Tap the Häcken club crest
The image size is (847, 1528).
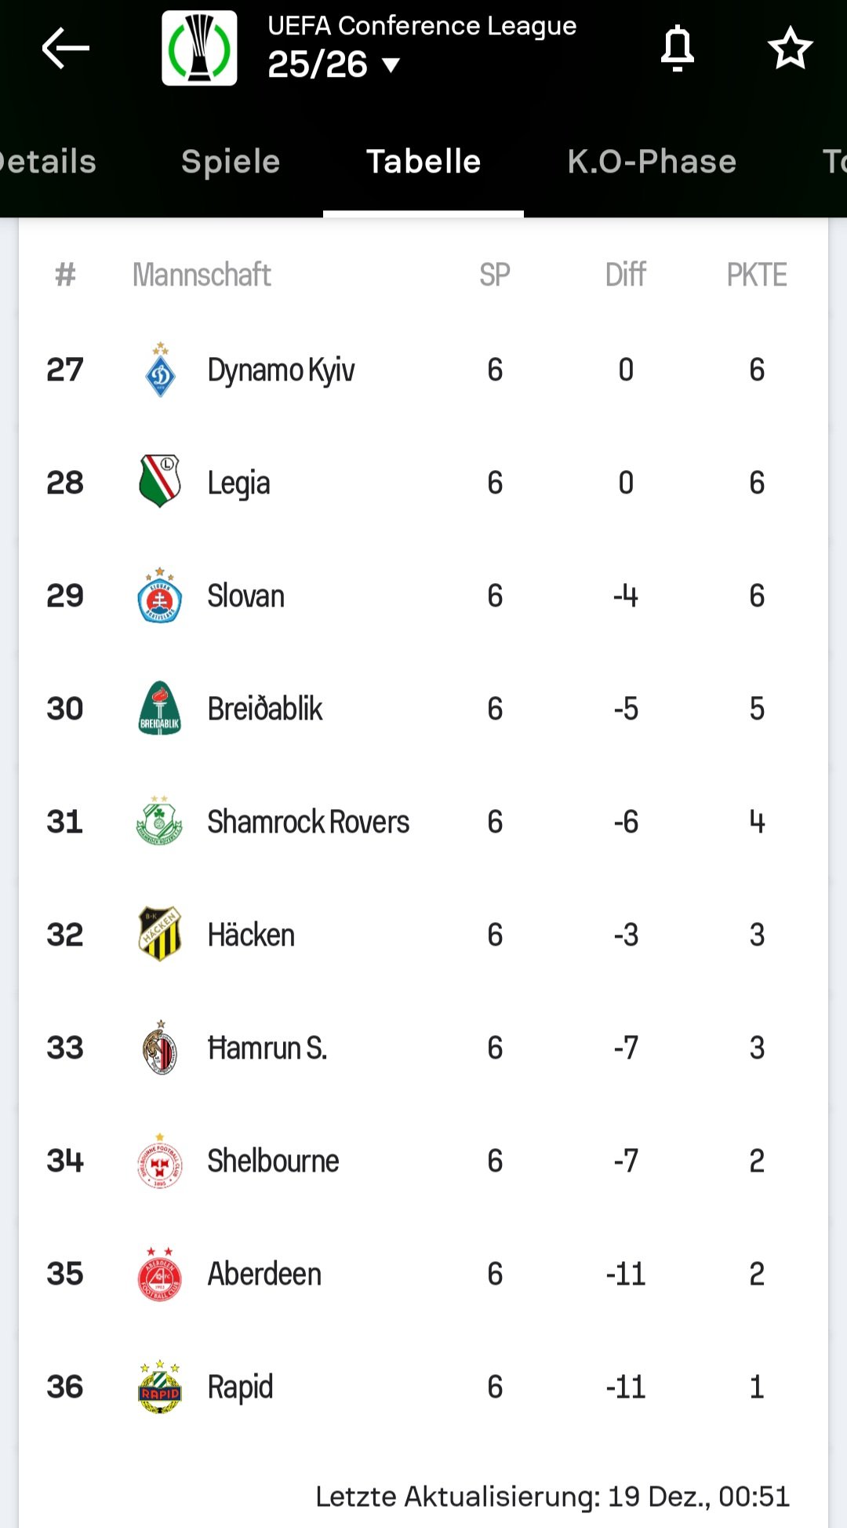[x=160, y=935]
